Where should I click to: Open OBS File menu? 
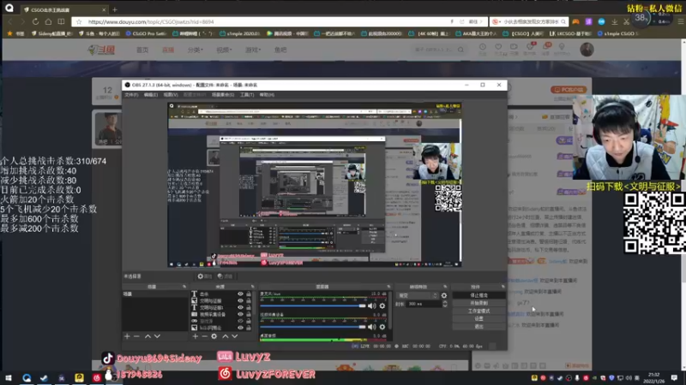pos(131,95)
